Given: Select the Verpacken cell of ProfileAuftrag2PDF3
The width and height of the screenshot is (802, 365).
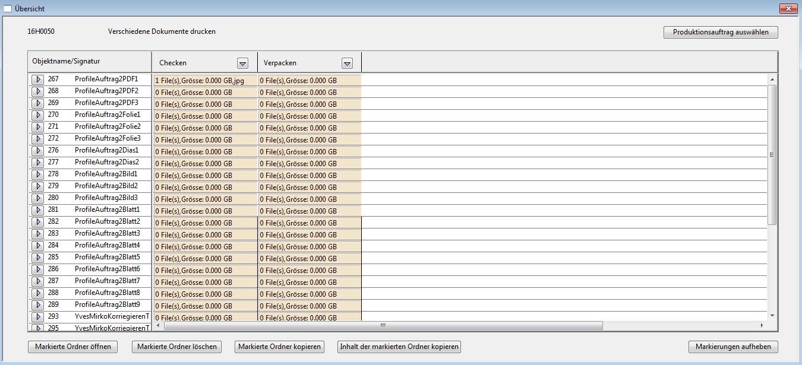Looking at the screenshot, I should pyautogui.click(x=310, y=104).
